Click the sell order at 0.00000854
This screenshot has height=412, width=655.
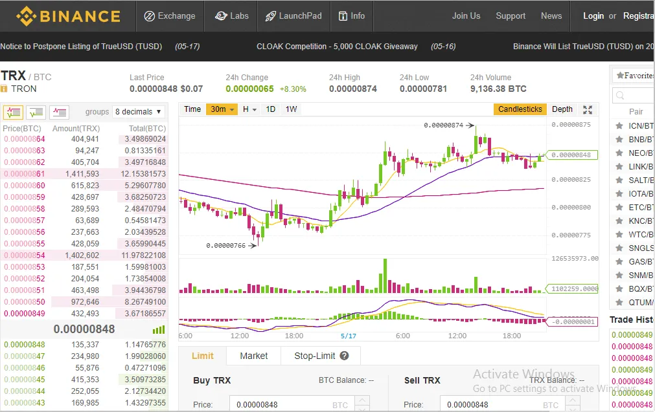tap(84, 255)
